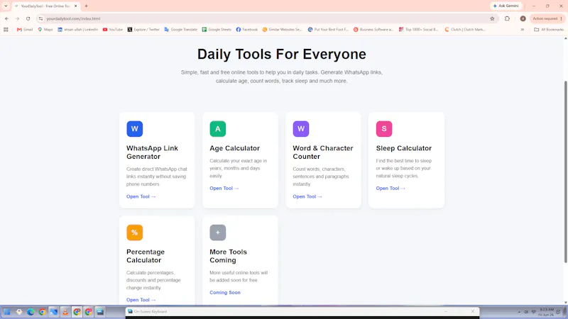Click the network icon in system tray
Screen dimensions: 568x319
point(534,312)
